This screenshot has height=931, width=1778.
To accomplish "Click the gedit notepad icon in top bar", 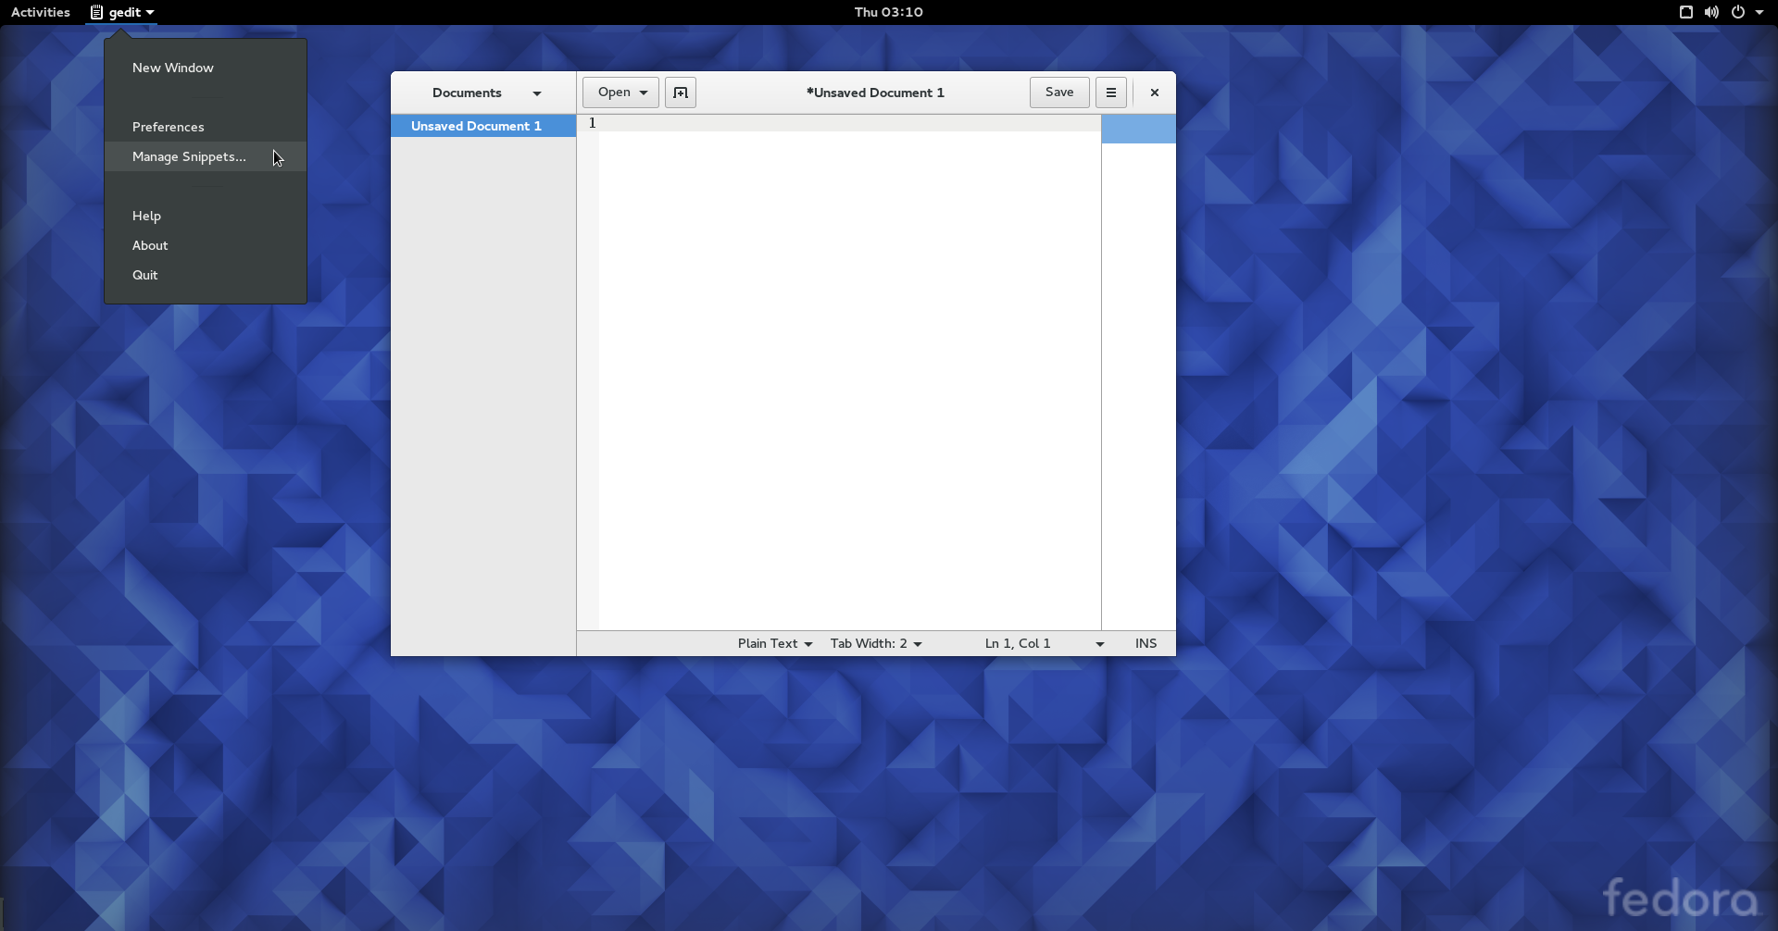I will pyautogui.click(x=96, y=12).
